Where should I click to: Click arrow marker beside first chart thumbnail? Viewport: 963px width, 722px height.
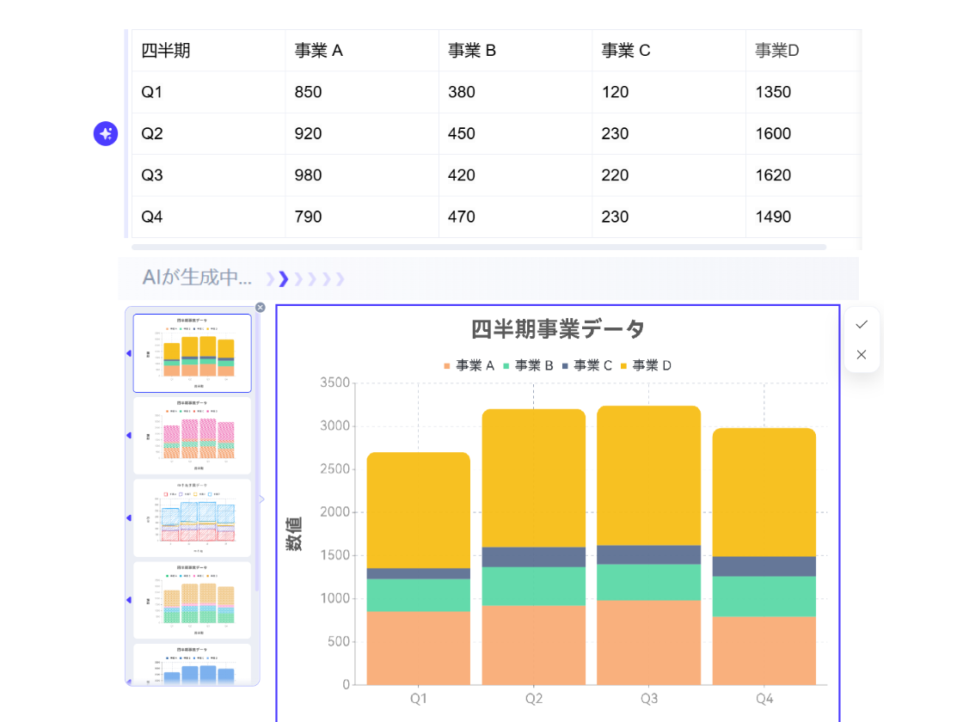pyautogui.click(x=129, y=353)
